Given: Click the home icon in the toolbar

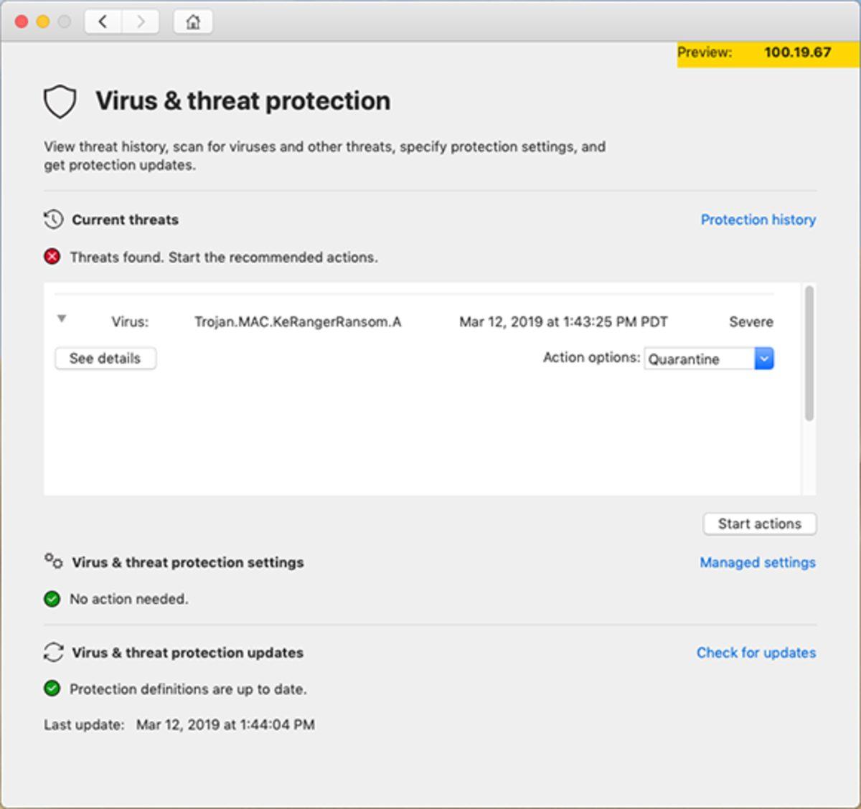Looking at the screenshot, I should (x=193, y=22).
